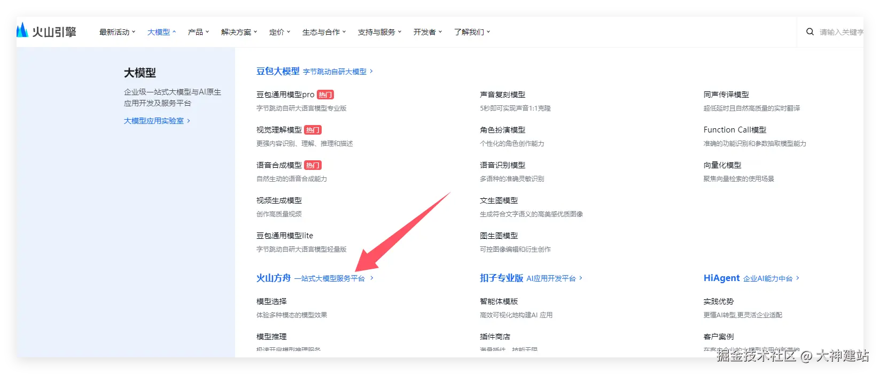The image size is (880, 374).
Task: Open the 解决方案 dropdown menu
Action: pyautogui.click(x=239, y=32)
